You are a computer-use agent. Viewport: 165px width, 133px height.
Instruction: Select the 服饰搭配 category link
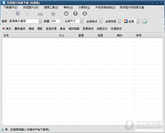74,29
